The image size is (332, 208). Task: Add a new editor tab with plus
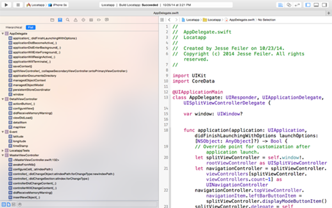click(x=329, y=13)
